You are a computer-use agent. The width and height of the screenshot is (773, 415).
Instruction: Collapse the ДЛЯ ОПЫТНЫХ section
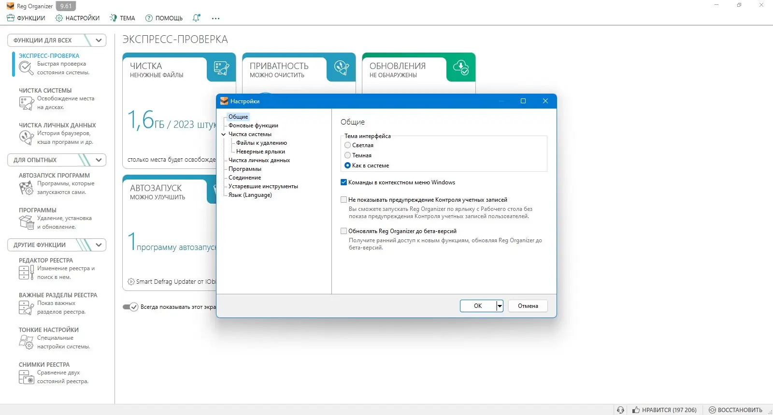[x=99, y=160]
